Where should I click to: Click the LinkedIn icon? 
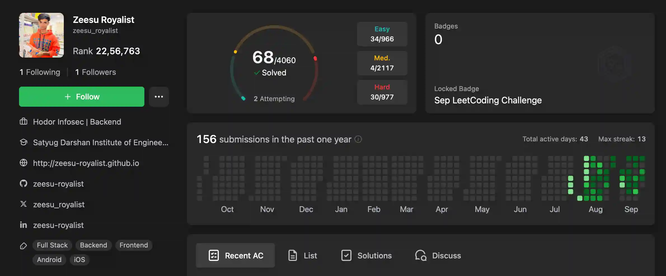24,225
